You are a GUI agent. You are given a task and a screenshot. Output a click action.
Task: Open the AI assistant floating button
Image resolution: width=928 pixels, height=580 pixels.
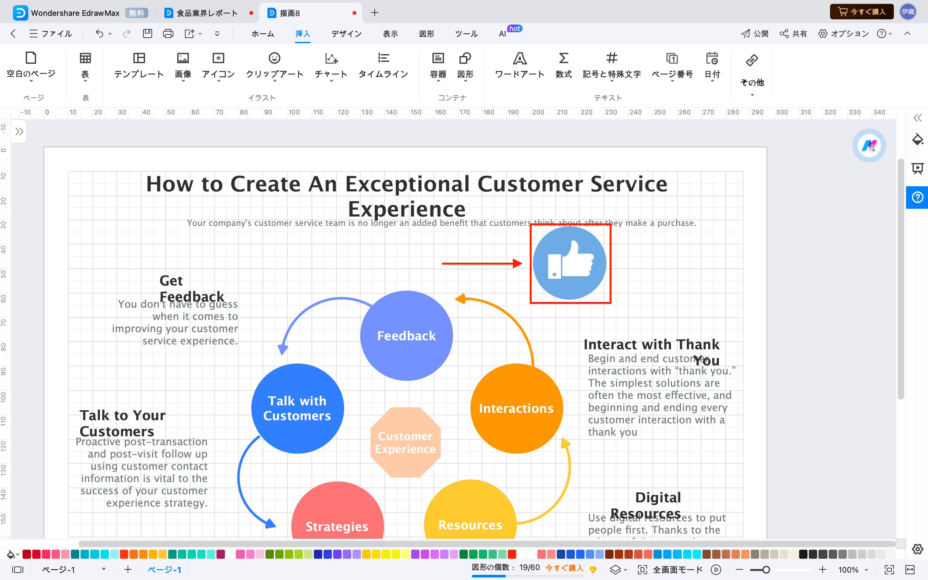coord(869,146)
